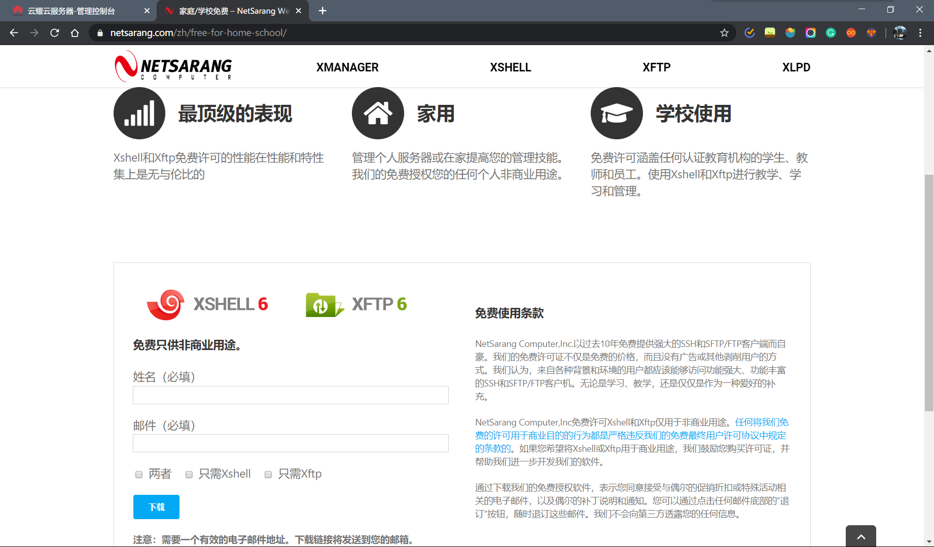Reload the current page
This screenshot has height=547, width=934.
(x=54, y=33)
